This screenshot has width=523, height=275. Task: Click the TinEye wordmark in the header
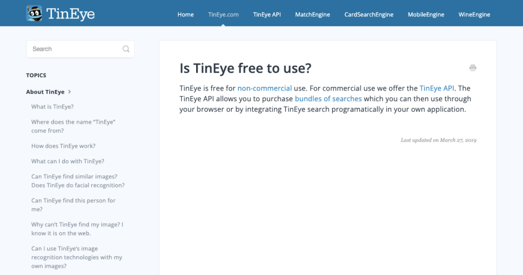tap(70, 14)
